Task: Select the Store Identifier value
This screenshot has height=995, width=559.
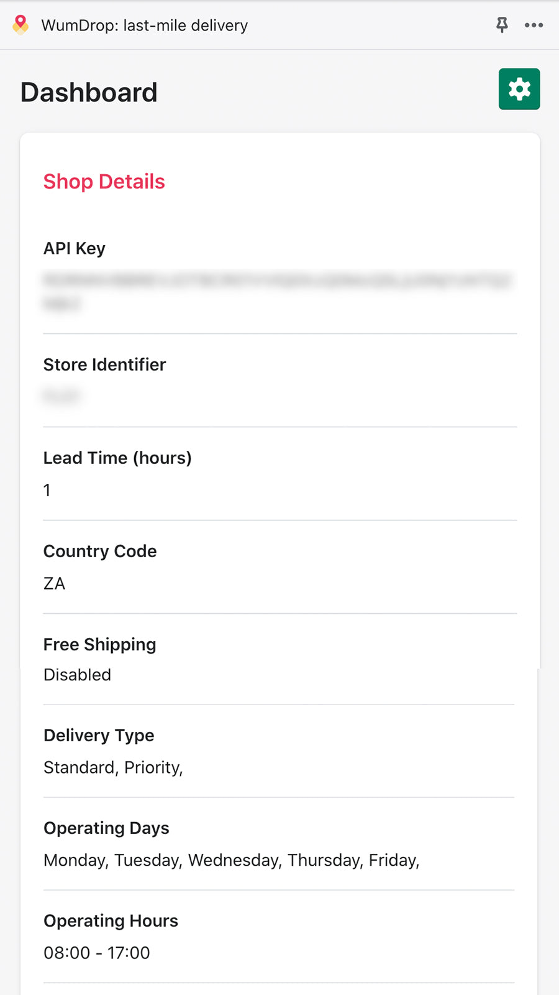Action: 61,396
